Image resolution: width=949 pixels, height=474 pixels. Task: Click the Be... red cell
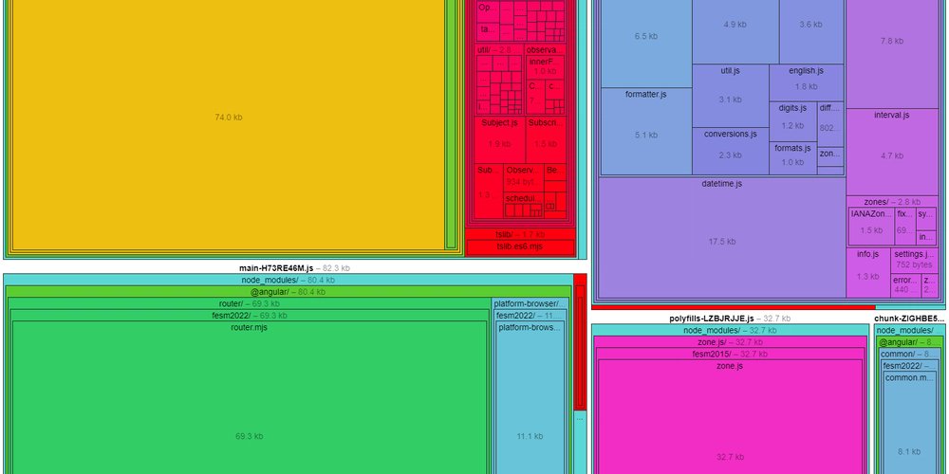pyautogui.click(x=555, y=172)
